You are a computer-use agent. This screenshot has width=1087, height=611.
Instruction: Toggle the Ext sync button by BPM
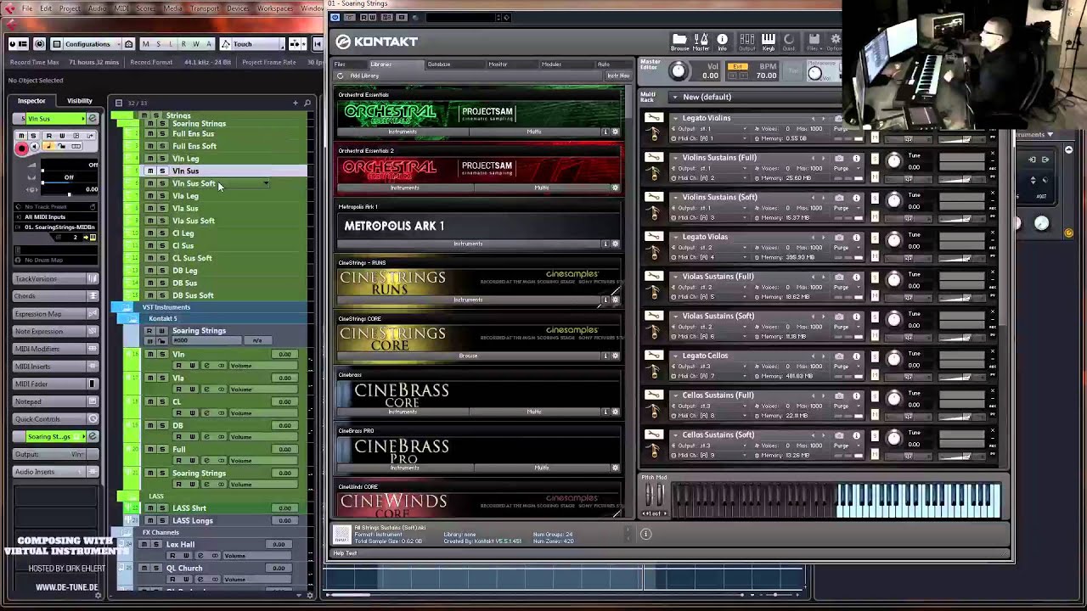point(738,66)
